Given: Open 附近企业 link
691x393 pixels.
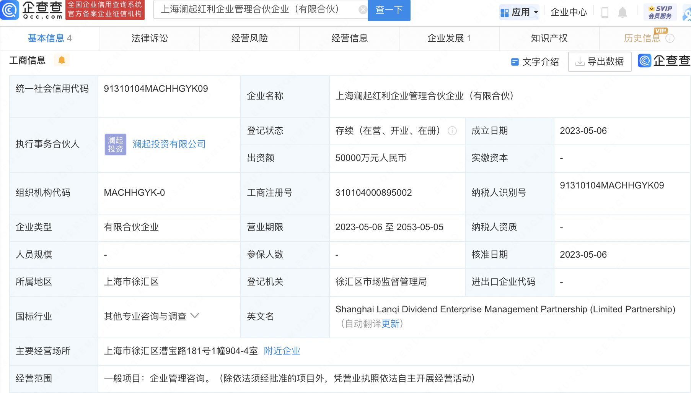Looking at the screenshot, I should tap(282, 351).
